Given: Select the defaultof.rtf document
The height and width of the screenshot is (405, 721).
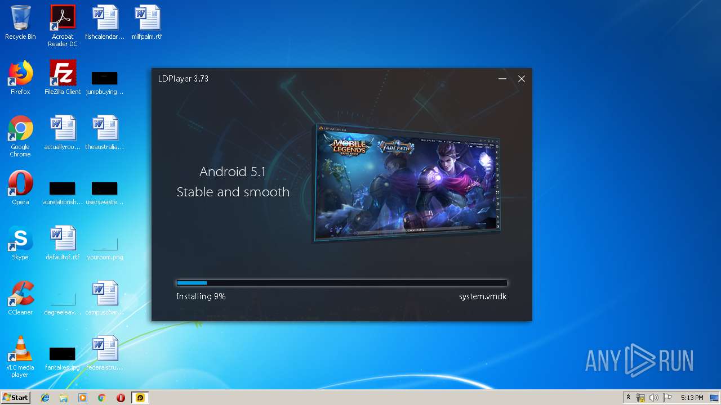Looking at the screenshot, I should (63, 243).
